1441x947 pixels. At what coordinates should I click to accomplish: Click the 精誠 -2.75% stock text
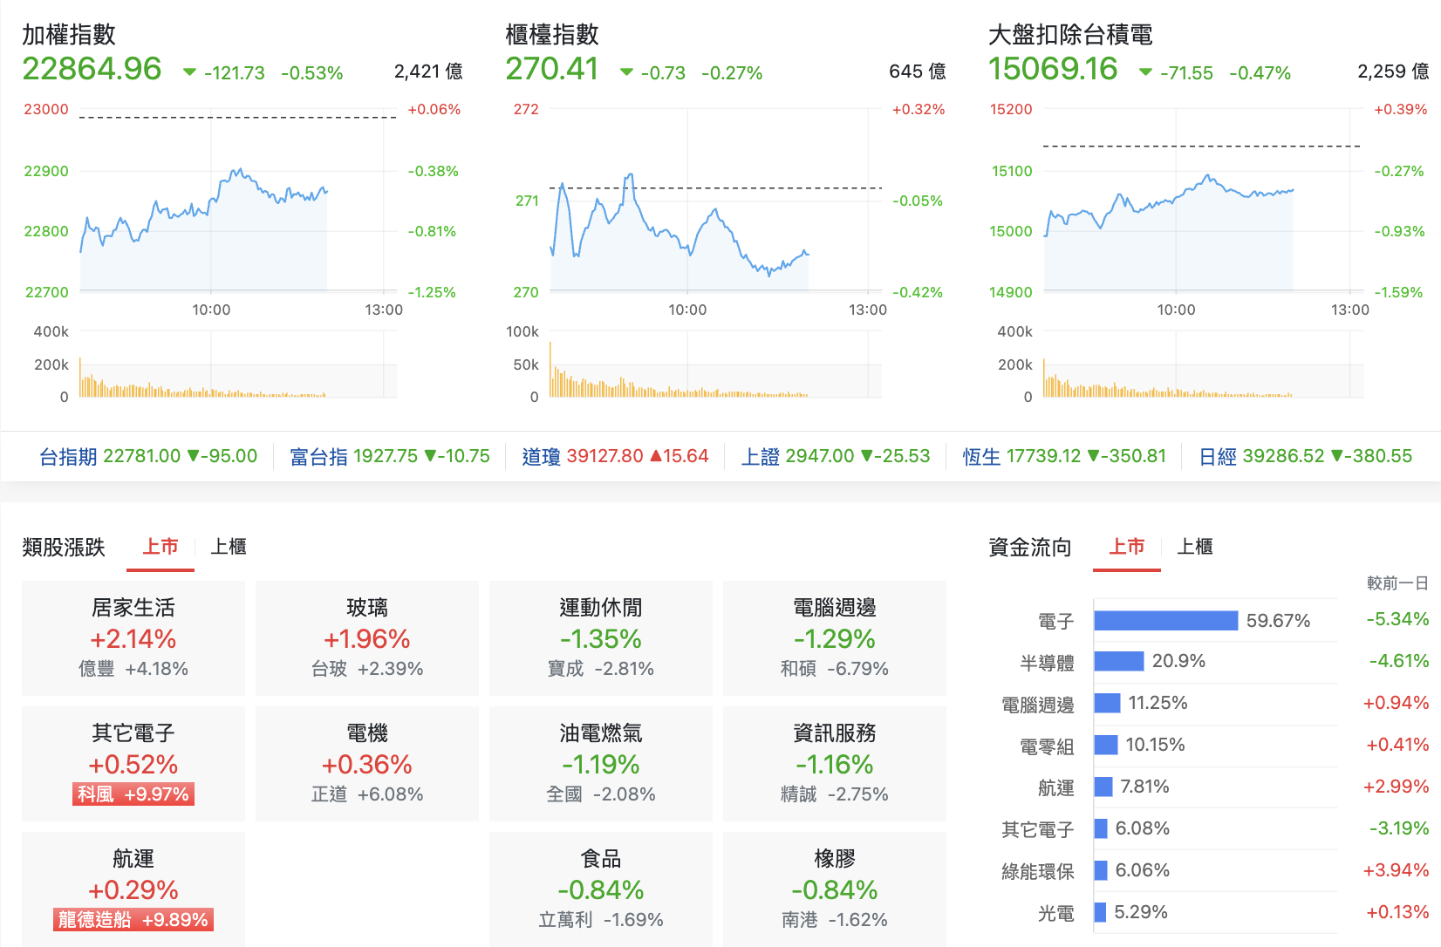835,794
